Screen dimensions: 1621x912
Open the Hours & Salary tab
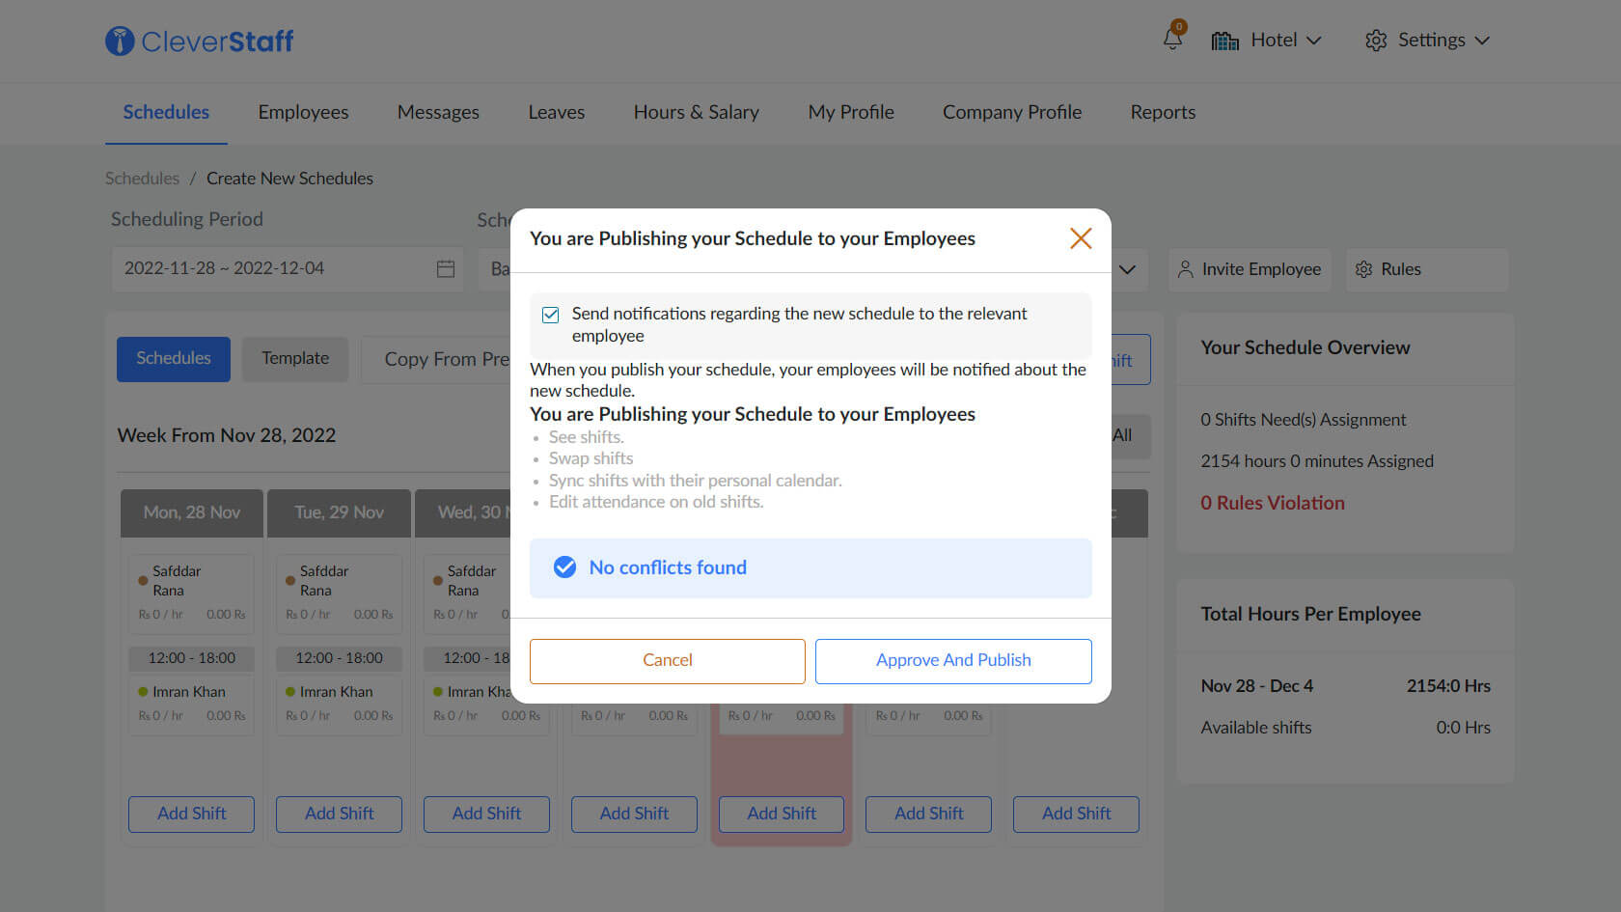click(696, 112)
